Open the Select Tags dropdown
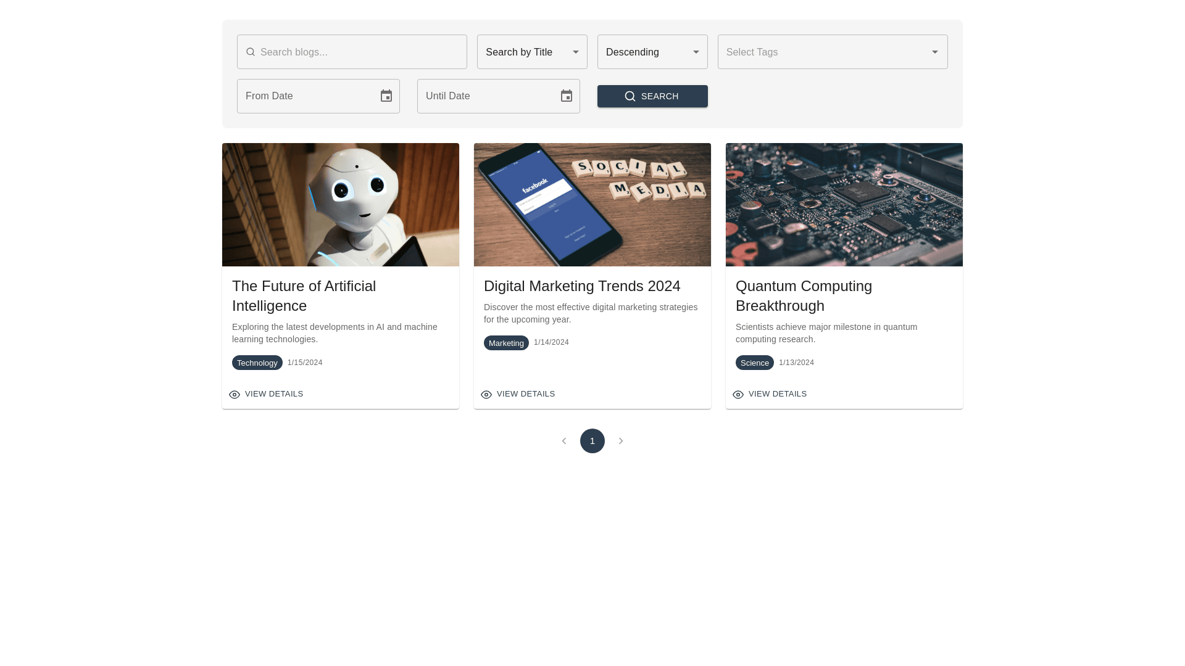Screen dimensions: 1185x666 click(832, 52)
